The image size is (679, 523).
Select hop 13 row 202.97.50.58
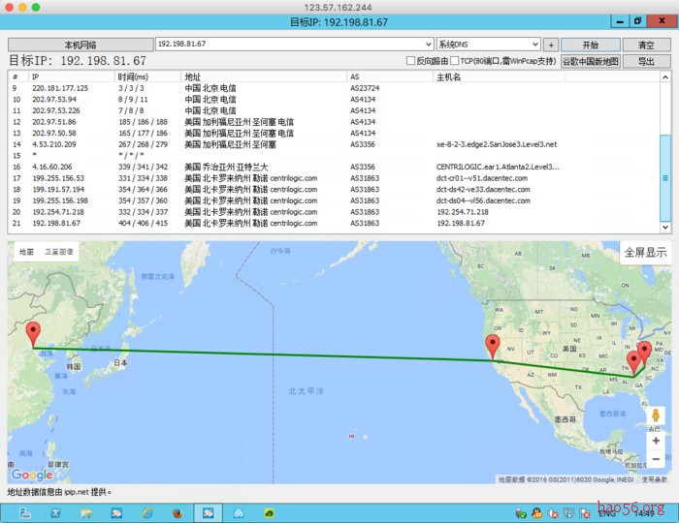[334, 133]
